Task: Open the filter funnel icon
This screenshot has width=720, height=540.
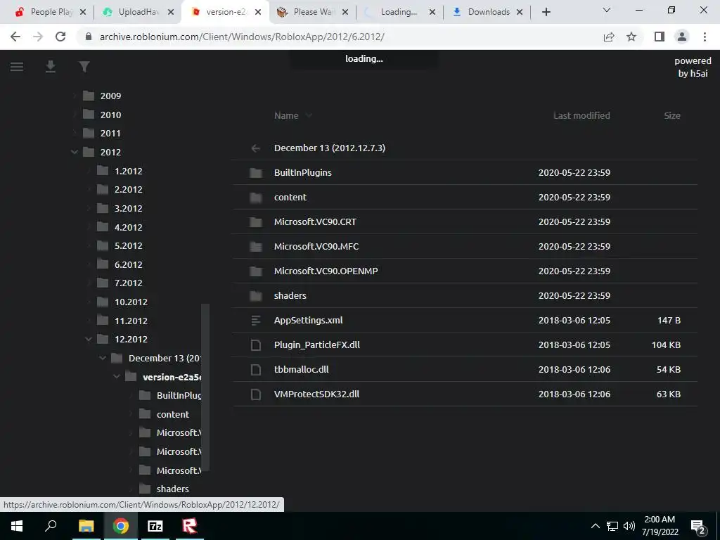Action: 84,67
